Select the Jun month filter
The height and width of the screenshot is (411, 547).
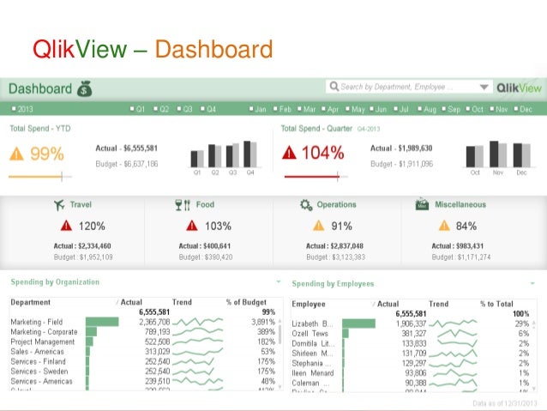point(378,109)
